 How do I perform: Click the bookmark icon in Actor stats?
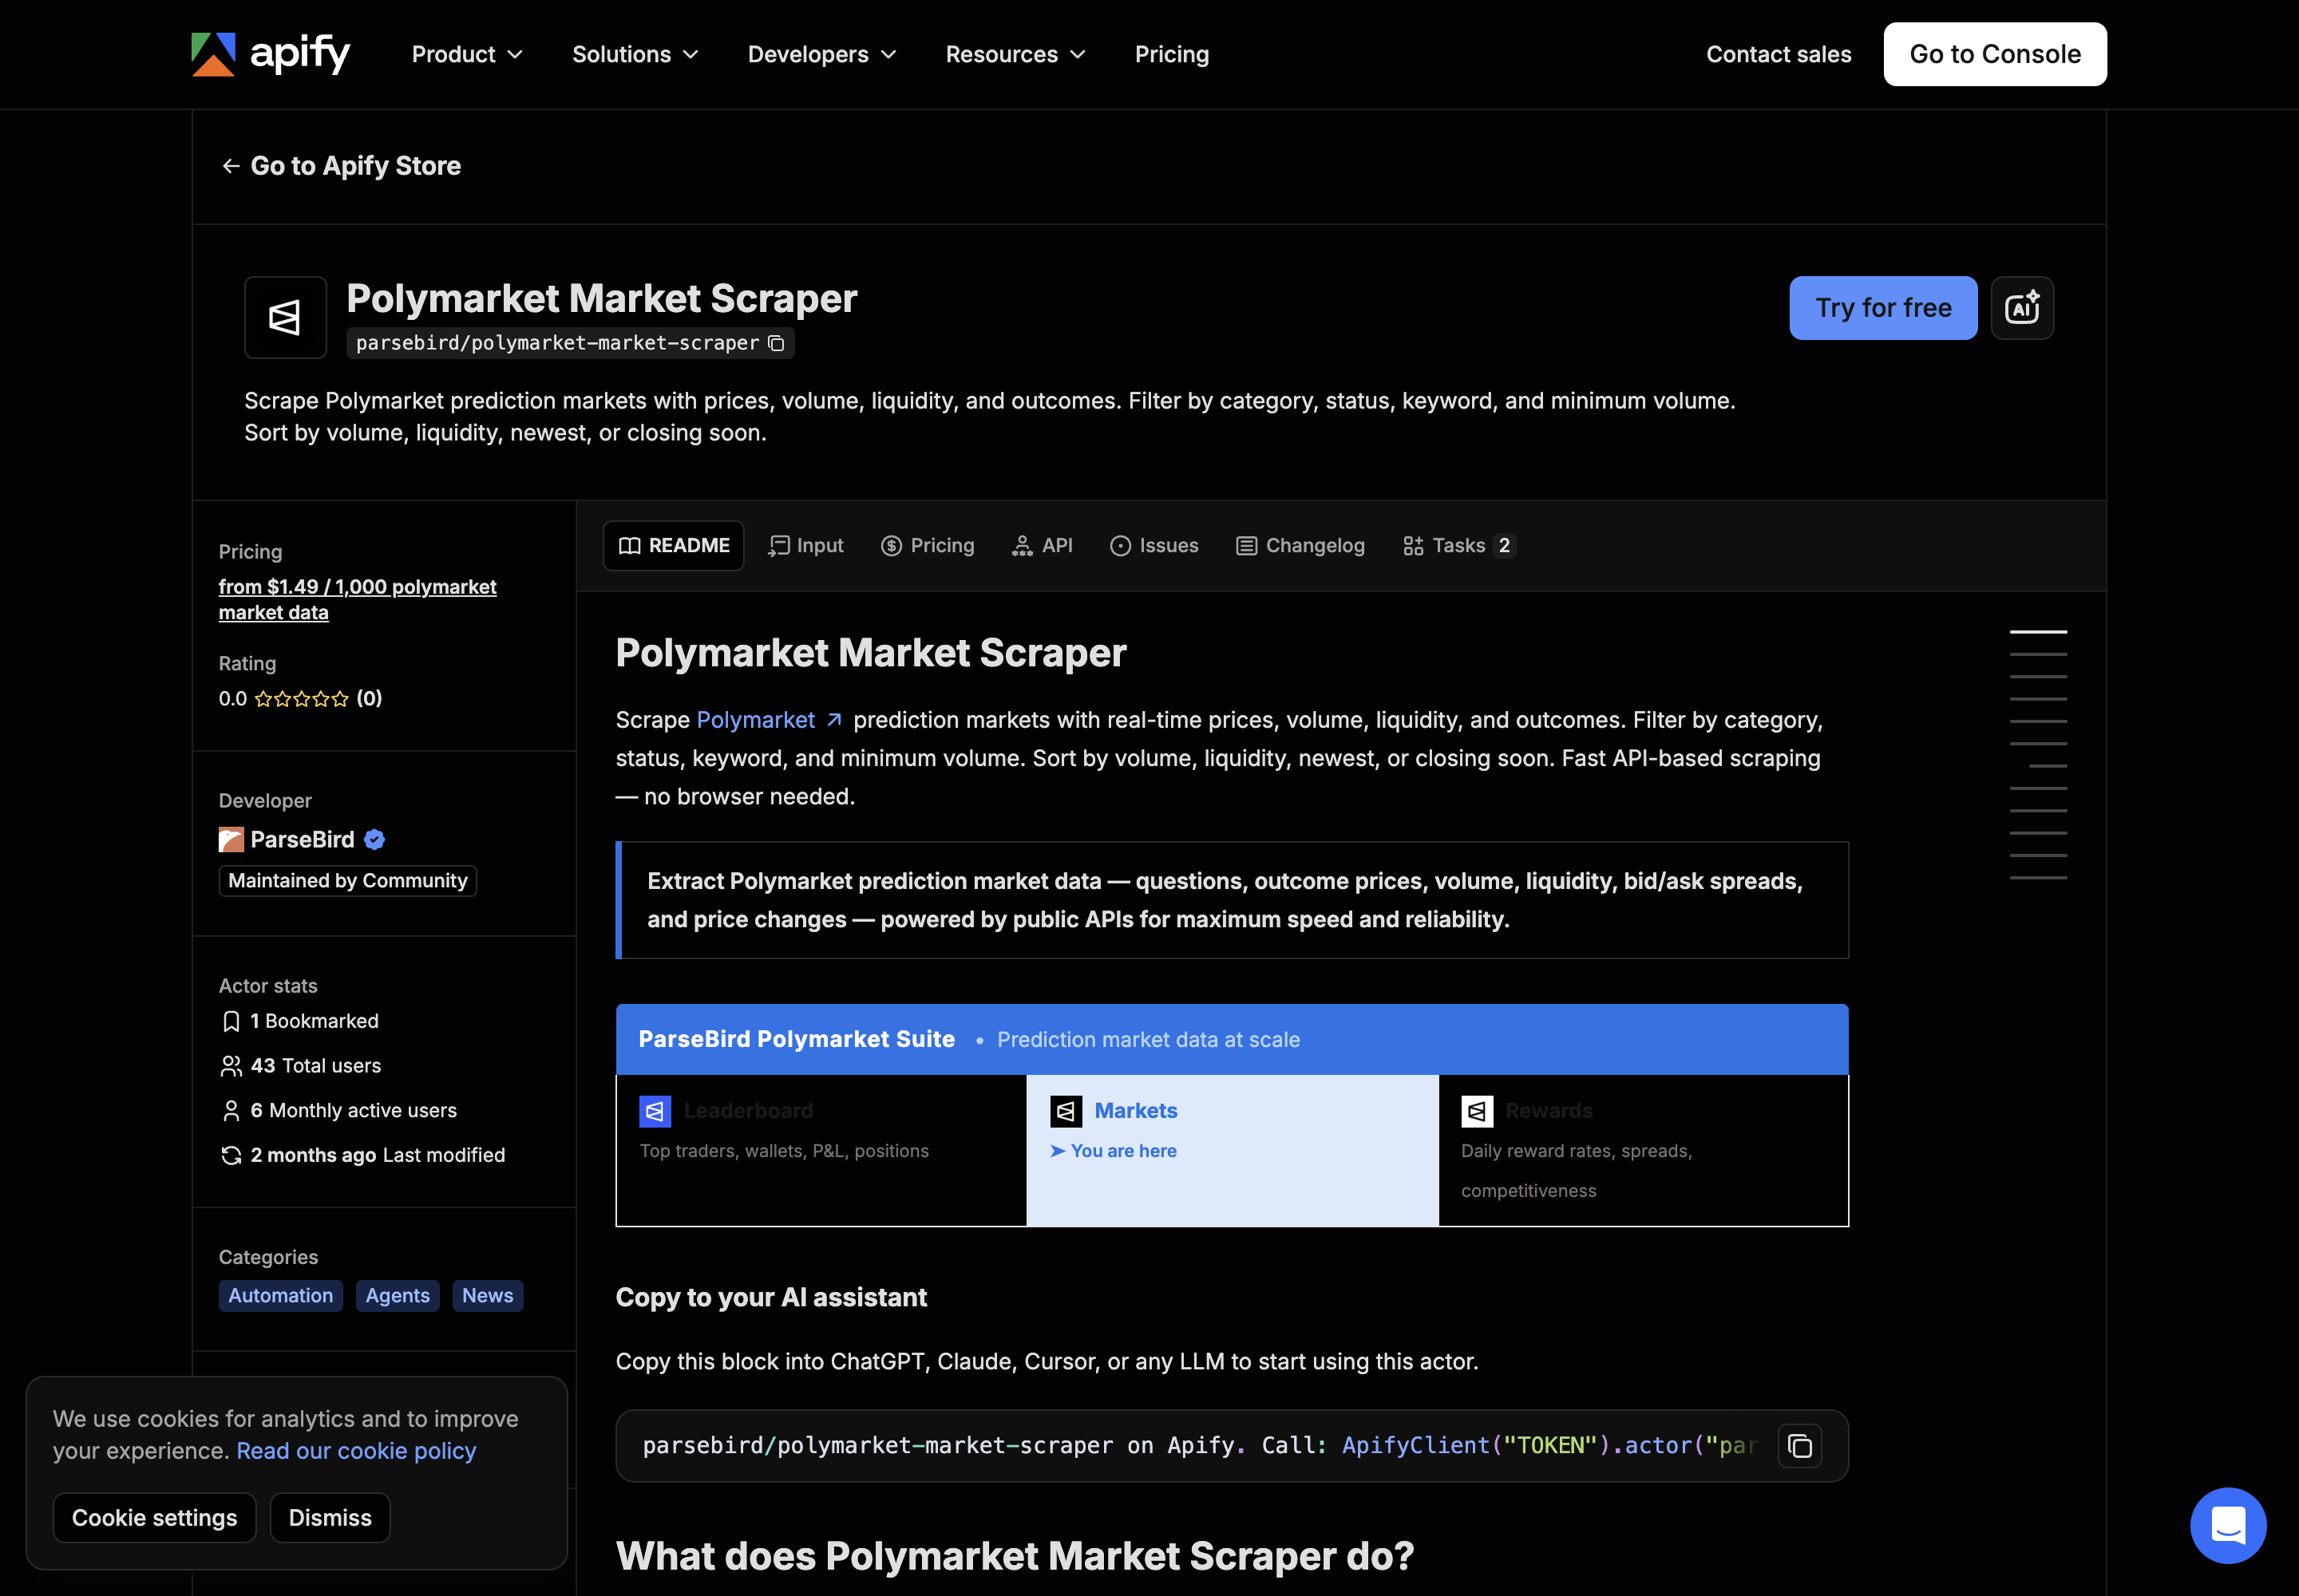pyautogui.click(x=231, y=1021)
